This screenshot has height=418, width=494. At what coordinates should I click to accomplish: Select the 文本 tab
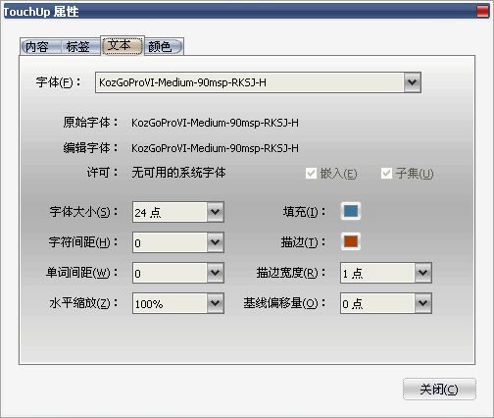pos(123,45)
